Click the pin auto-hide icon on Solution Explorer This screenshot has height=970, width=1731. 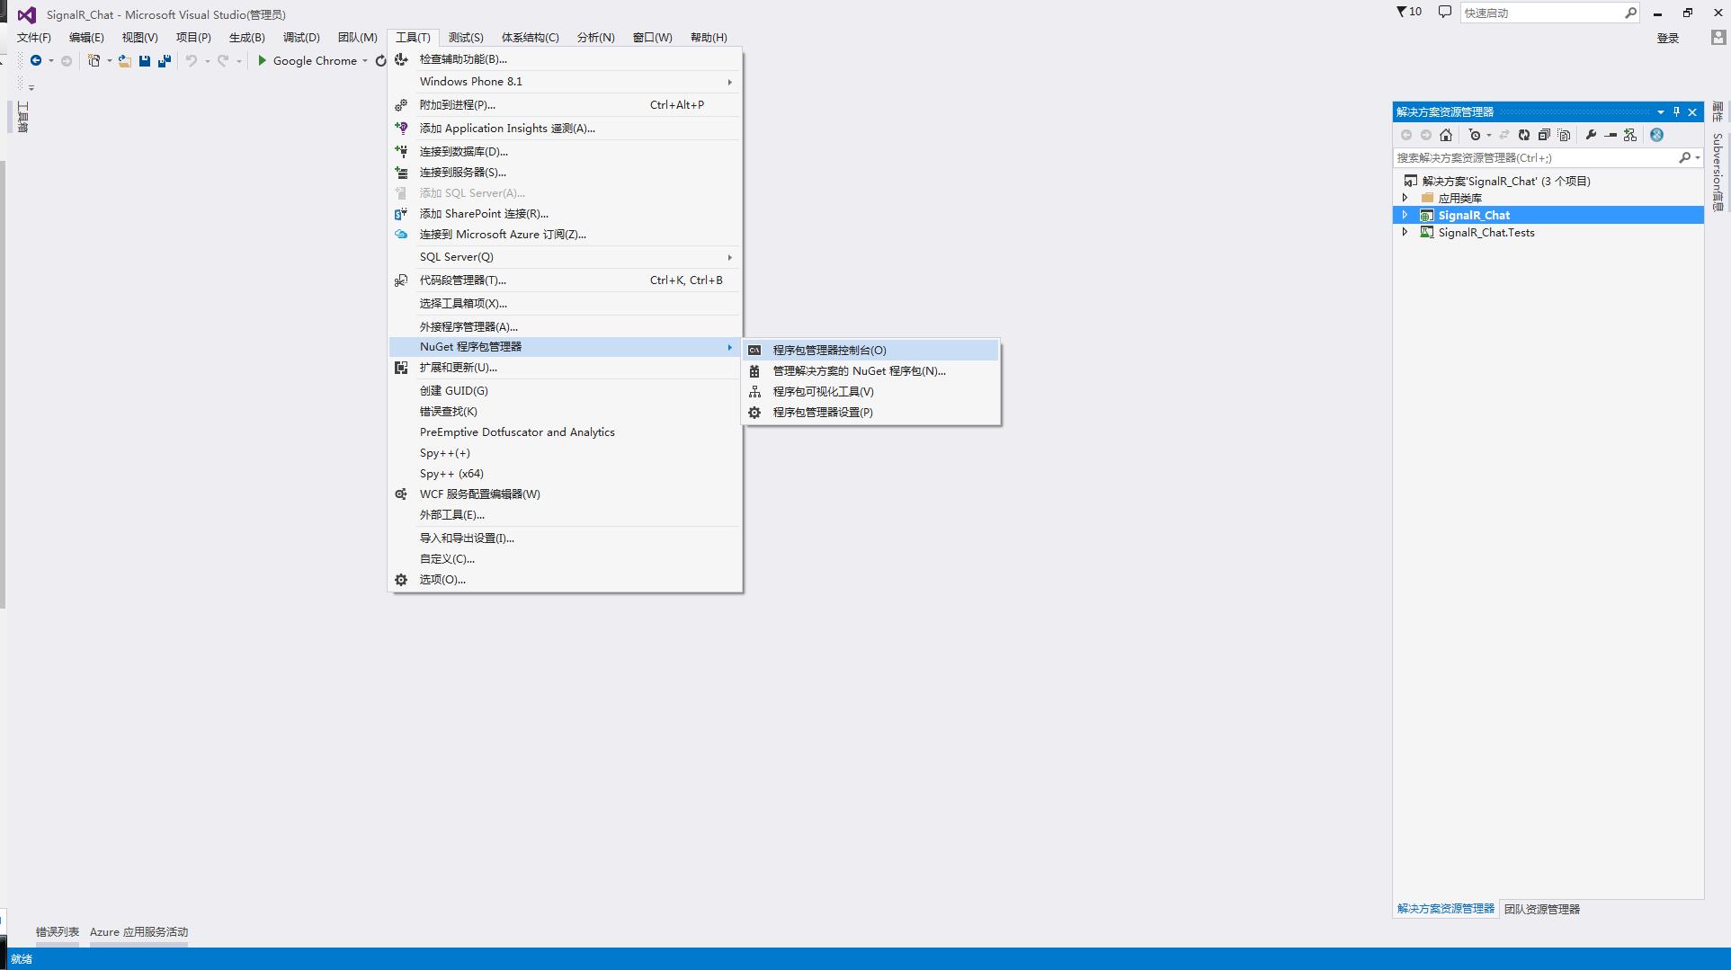[x=1676, y=111]
